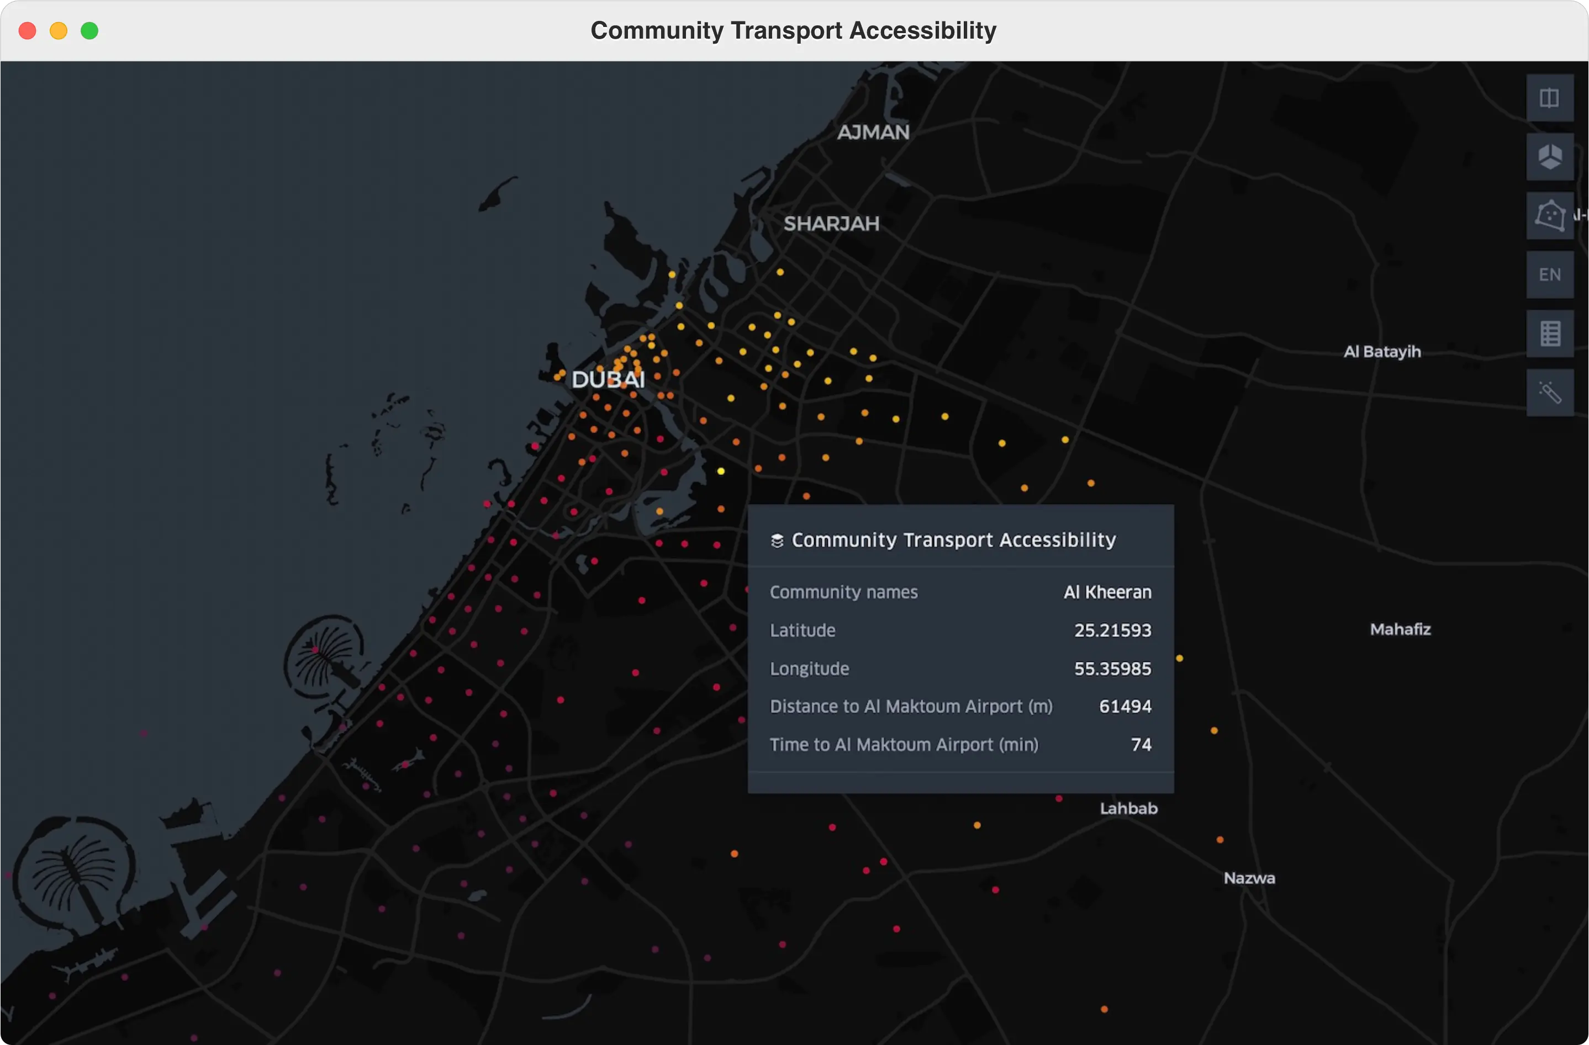Enable the 3D map view cube

(x=1550, y=157)
